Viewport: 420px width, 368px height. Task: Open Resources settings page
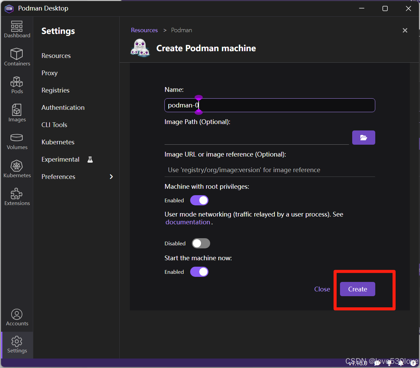click(56, 56)
